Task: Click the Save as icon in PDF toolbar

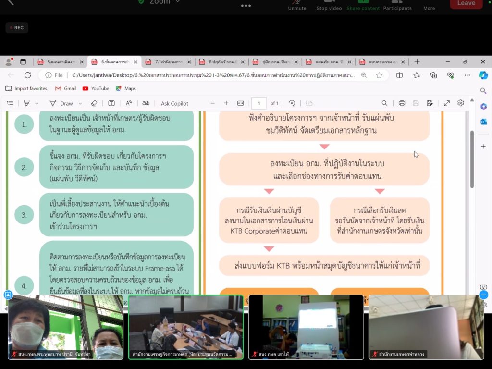Action: coord(430,103)
